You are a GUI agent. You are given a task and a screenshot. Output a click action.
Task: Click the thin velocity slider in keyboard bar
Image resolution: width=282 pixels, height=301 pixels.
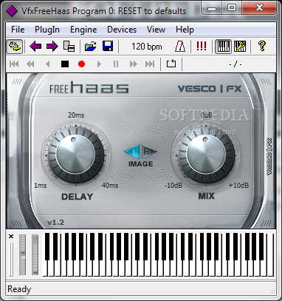tap(11, 259)
